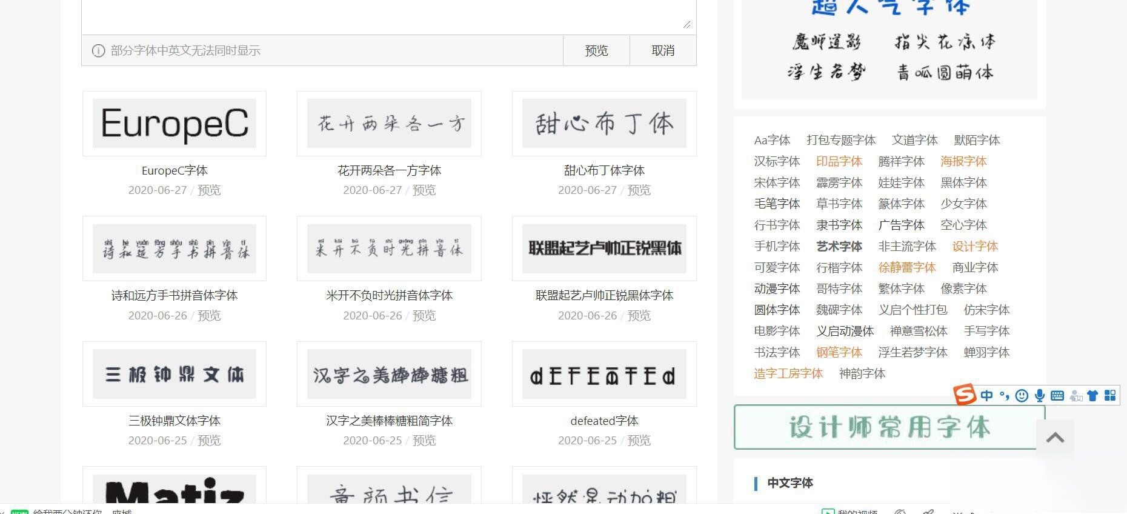Viewport: 1127px width, 514px height.
Task: Open the soft keyboard in Sogou bar
Action: point(1057,396)
